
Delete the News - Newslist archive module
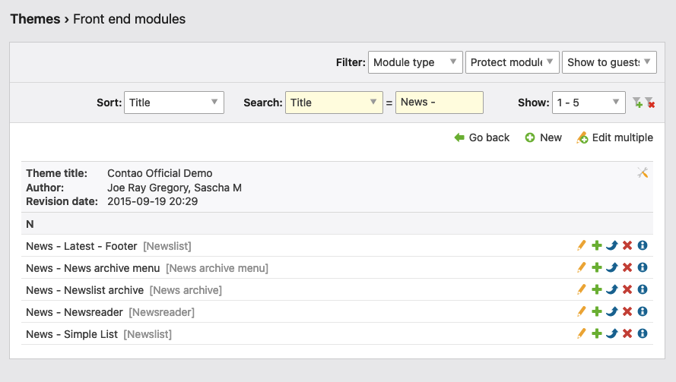pos(627,289)
